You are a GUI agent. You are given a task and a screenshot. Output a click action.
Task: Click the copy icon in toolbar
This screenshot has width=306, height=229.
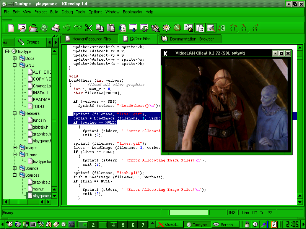coord(100,28)
